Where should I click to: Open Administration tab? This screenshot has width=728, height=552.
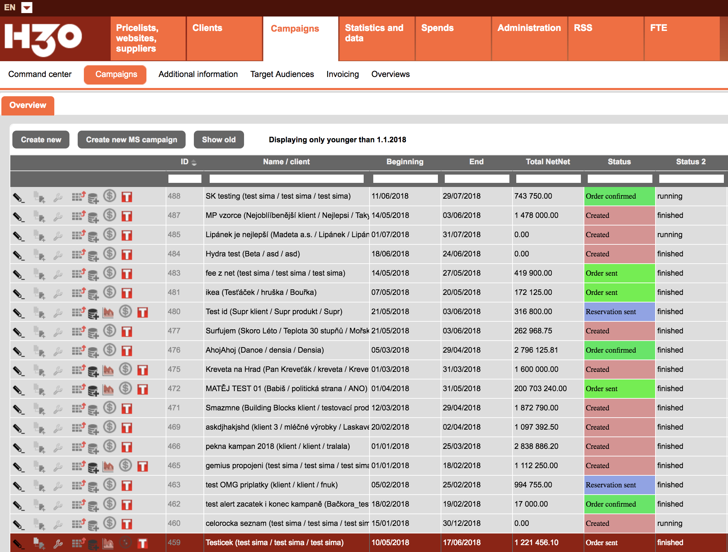[x=530, y=38]
